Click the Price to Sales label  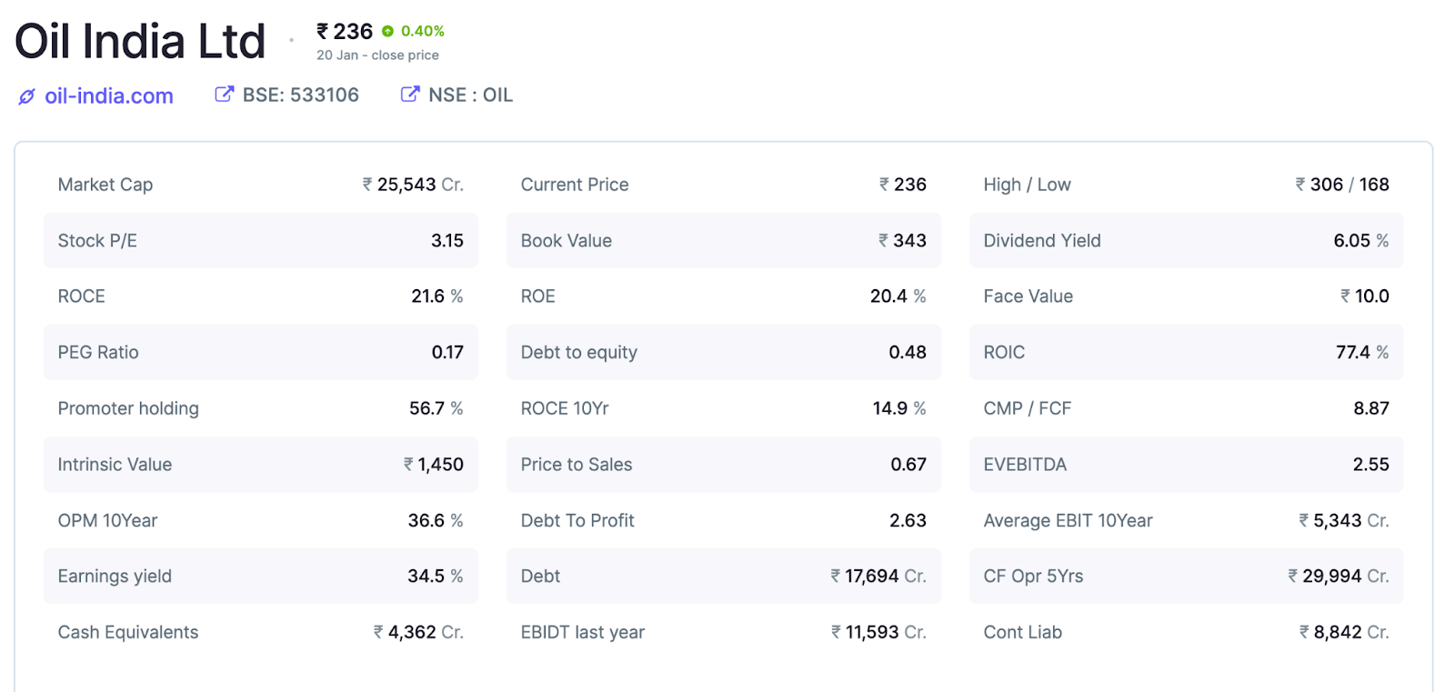(x=577, y=465)
